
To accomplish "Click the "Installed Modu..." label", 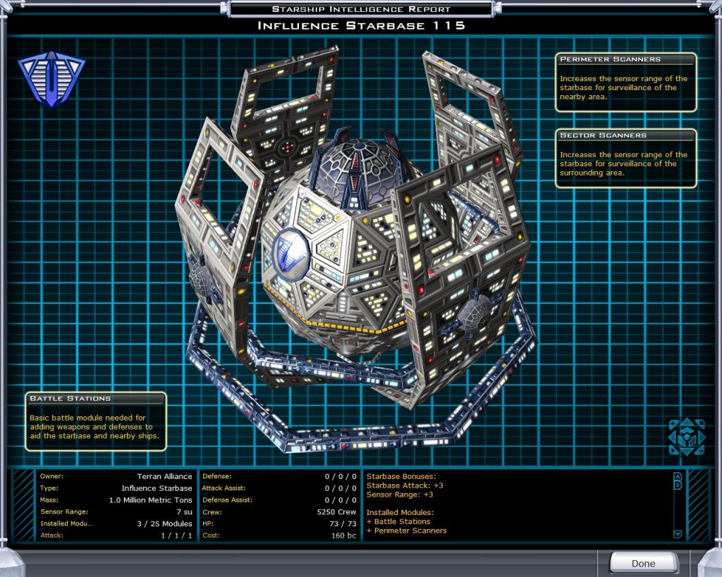I will (66, 523).
